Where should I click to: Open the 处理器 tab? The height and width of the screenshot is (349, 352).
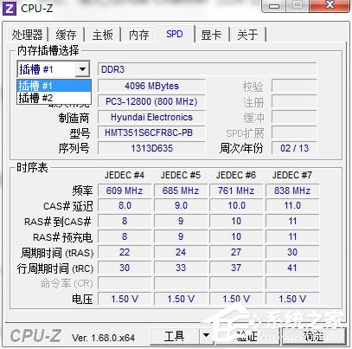pyautogui.click(x=27, y=35)
